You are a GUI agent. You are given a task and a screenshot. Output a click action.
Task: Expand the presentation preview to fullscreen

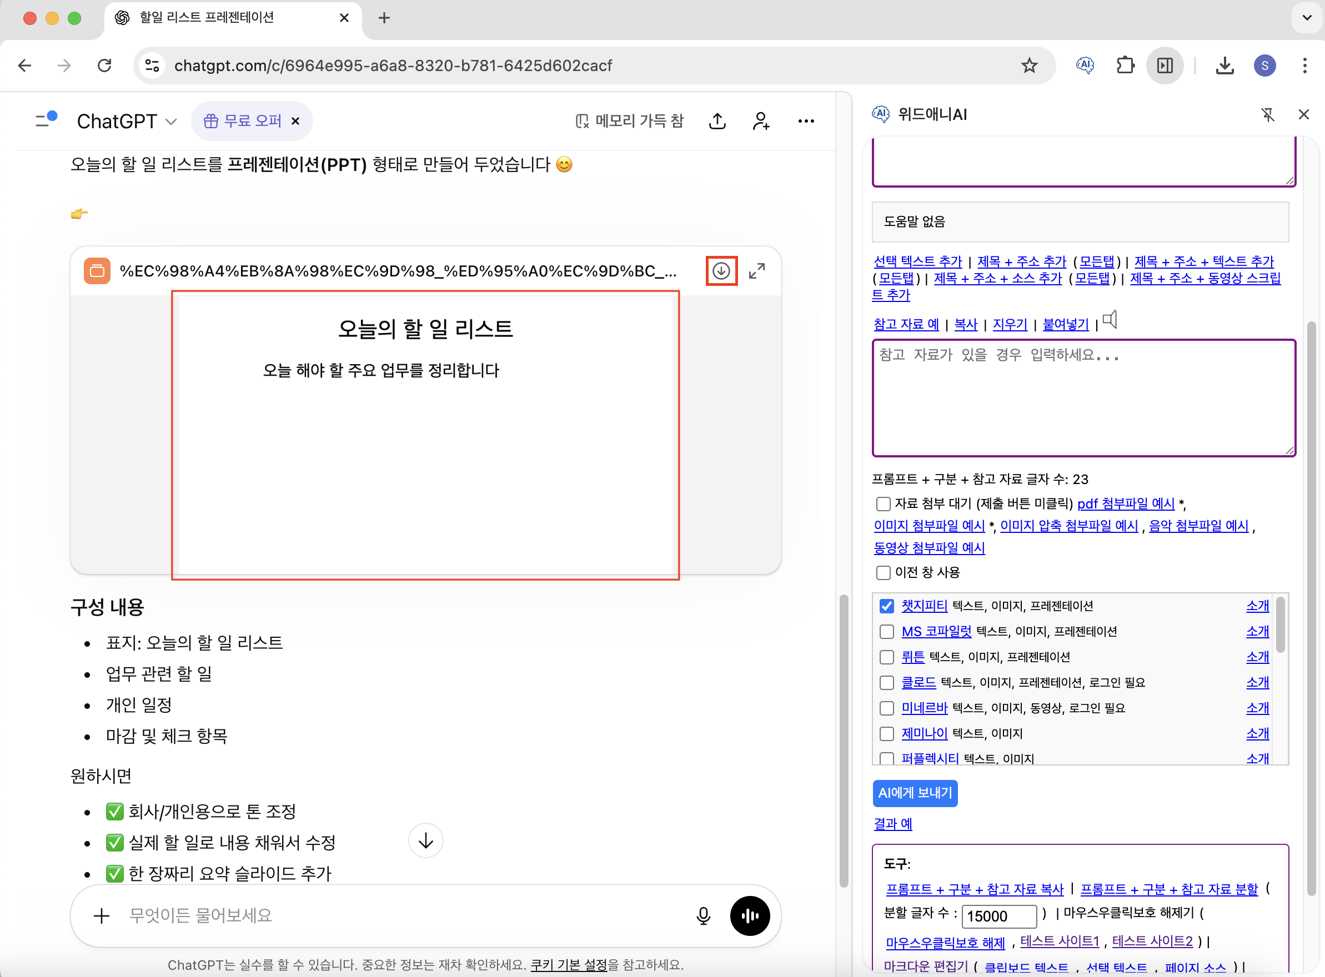click(x=756, y=271)
